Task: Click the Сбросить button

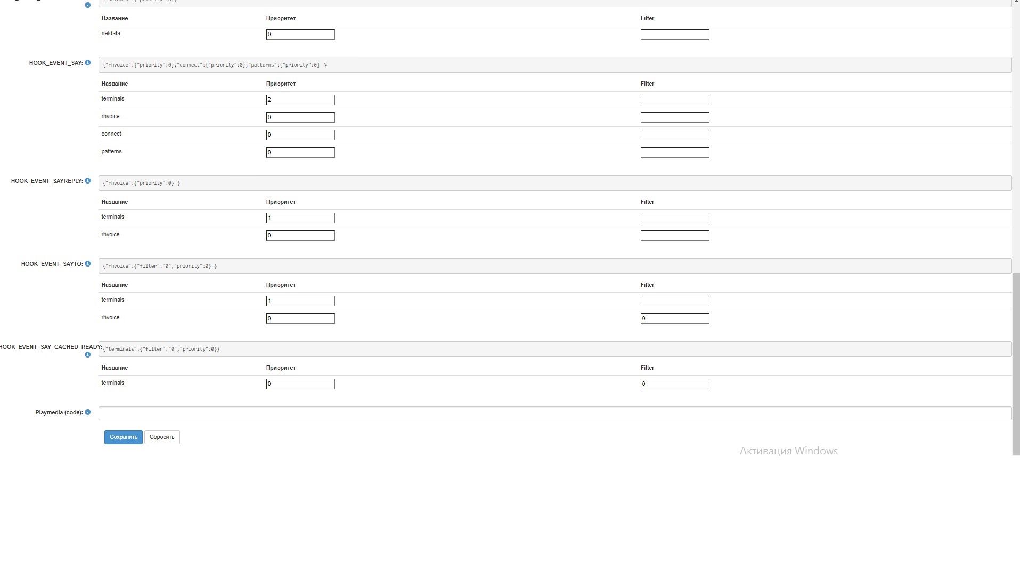Action: (x=162, y=437)
